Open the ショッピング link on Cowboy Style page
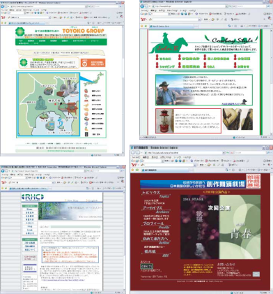The height and width of the screenshot is (294, 273). tap(167, 66)
